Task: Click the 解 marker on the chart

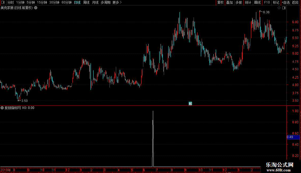Action: (190, 104)
